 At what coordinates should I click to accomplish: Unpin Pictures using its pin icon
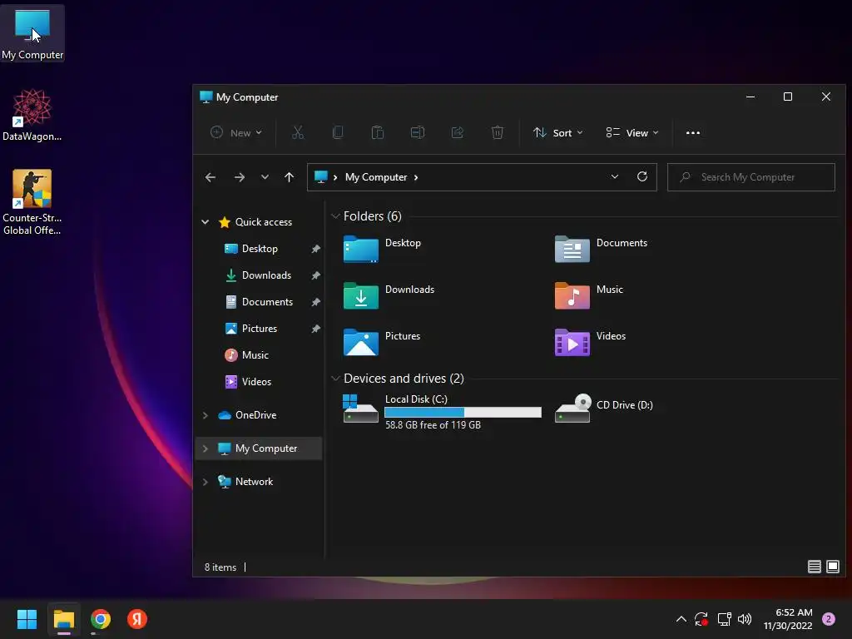[x=315, y=329]
